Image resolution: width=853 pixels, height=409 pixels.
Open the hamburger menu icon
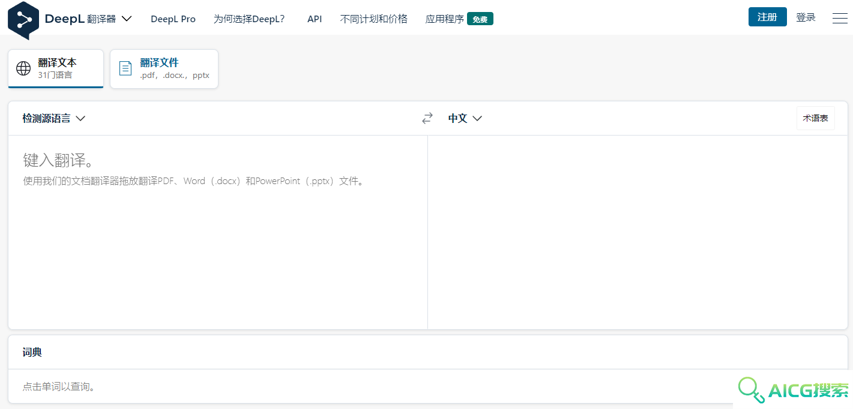tap(840, 19)
